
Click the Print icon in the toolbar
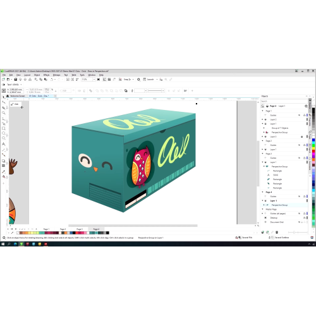coord(30,80)
